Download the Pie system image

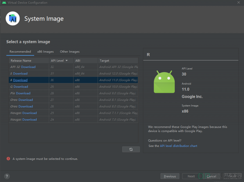tap(23, 93)
